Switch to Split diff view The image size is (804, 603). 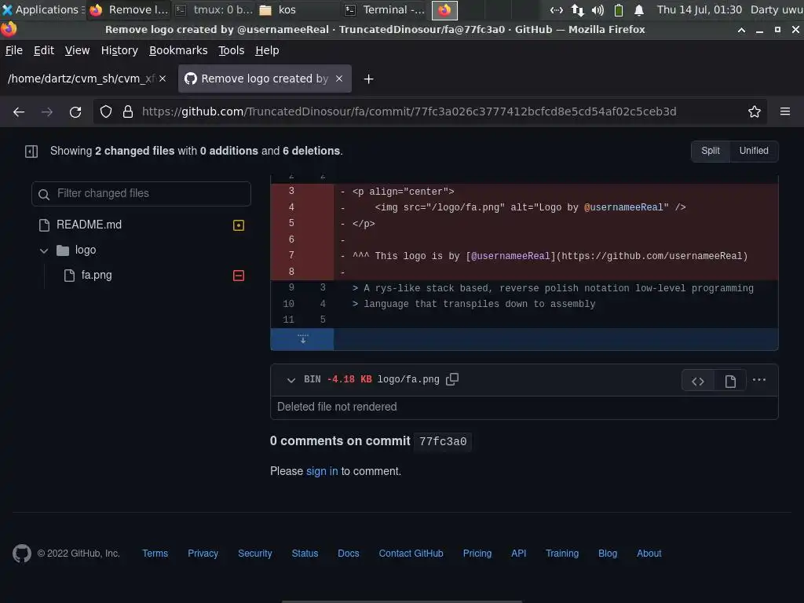[710, 151]
